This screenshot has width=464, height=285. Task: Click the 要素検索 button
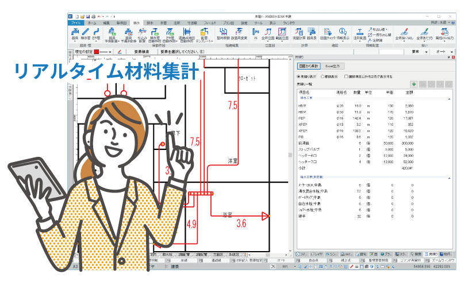[141, 52]
